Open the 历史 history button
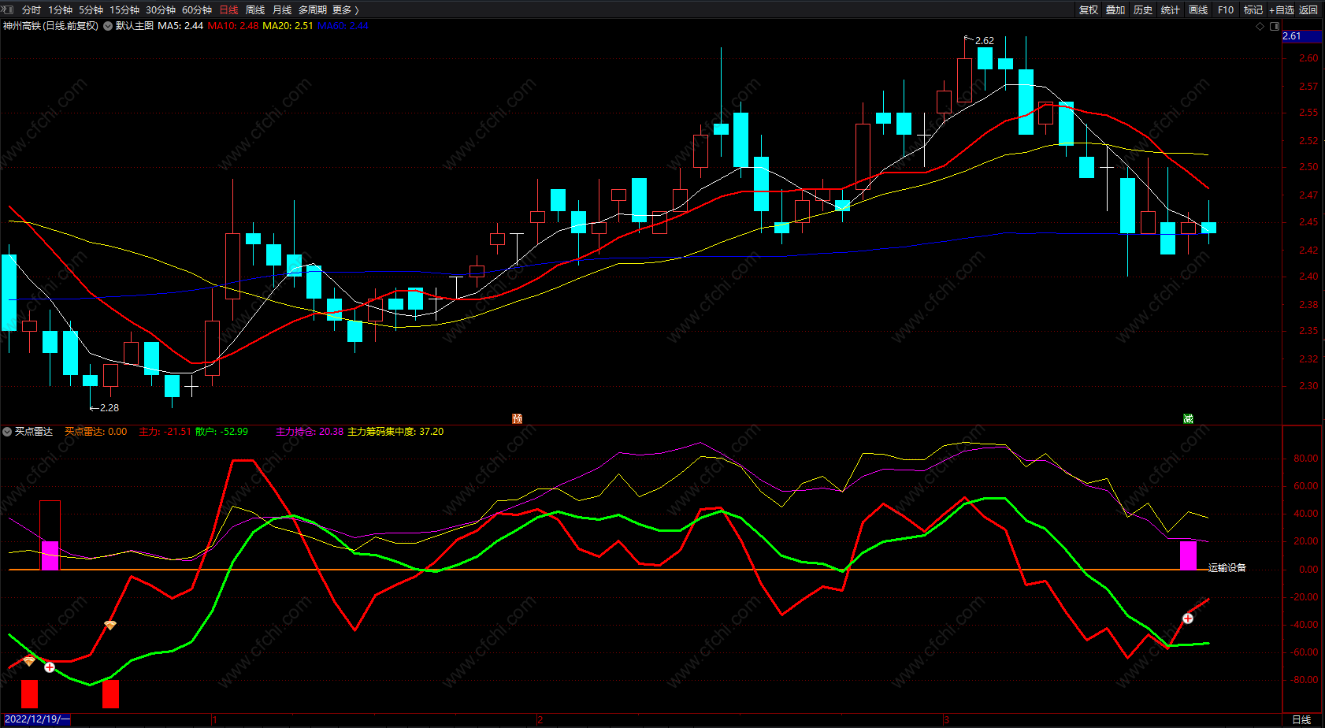 [x=1143, y=10]
